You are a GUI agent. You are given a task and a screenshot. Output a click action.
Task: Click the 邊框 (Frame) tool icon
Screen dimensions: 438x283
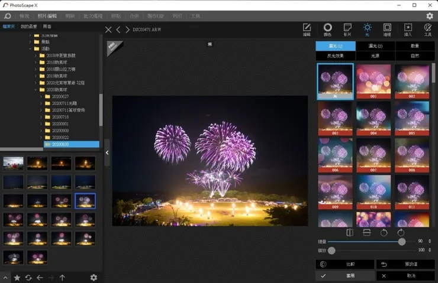tap(387, 29)
